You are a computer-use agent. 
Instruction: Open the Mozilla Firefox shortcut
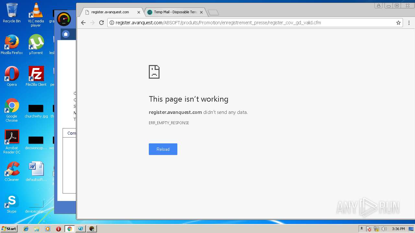[12, 45]
